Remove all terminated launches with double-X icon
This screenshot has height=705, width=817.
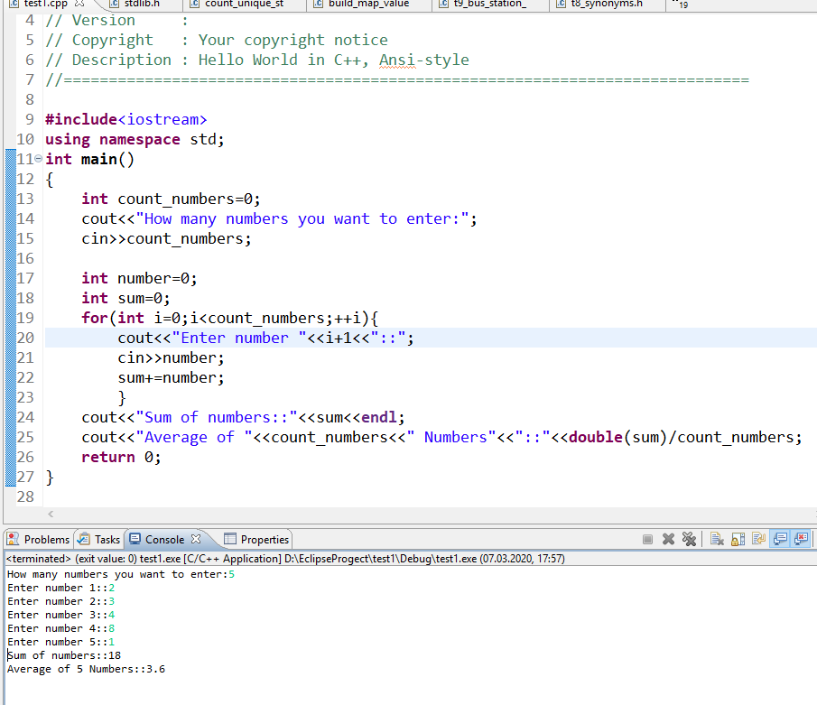pos(690,539)
